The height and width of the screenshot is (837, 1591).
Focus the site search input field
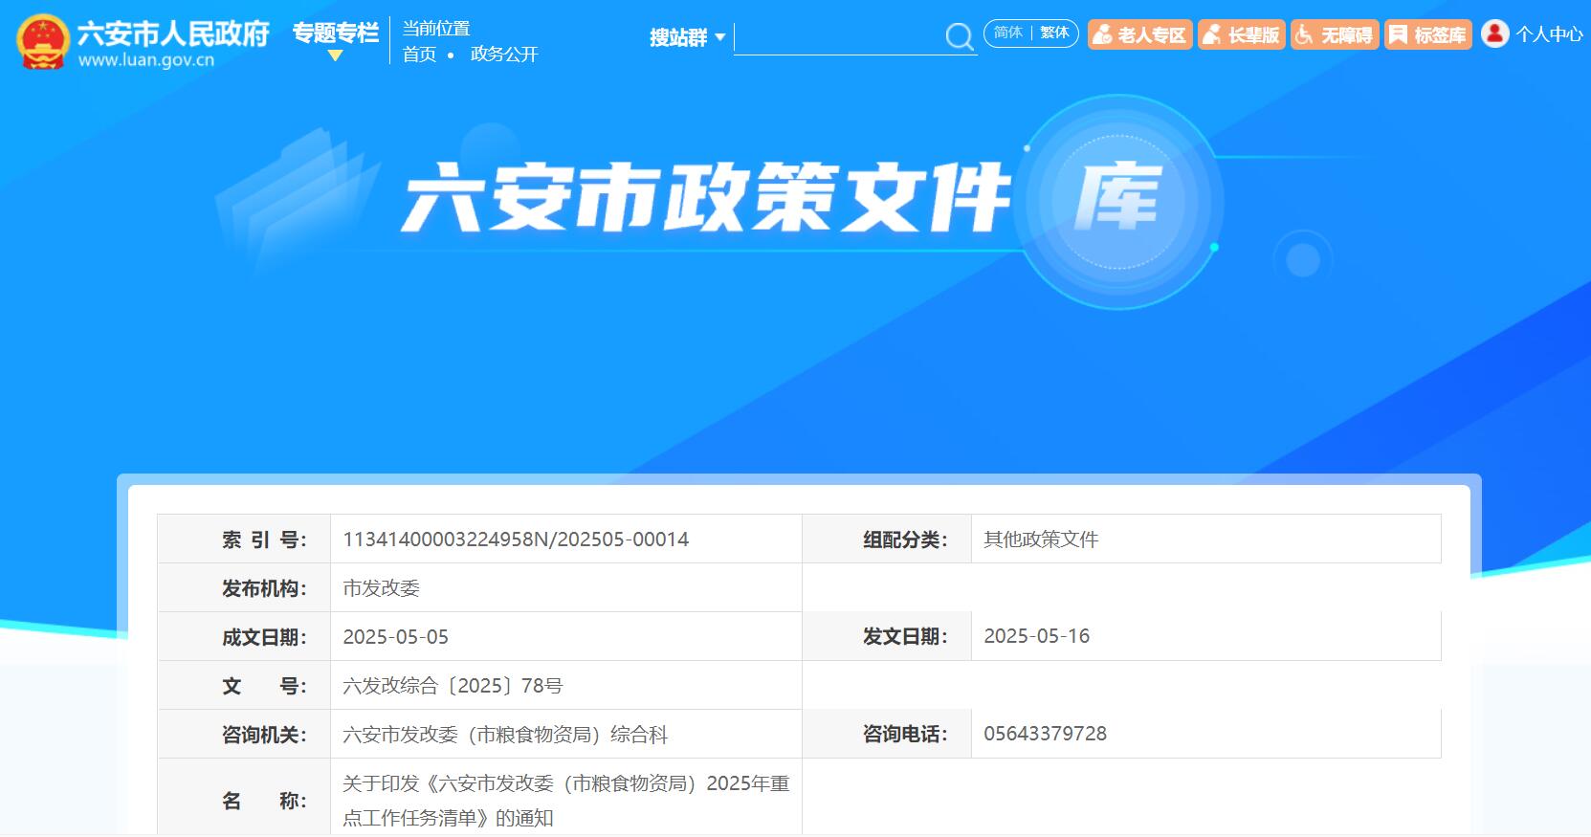pos(839,37)
